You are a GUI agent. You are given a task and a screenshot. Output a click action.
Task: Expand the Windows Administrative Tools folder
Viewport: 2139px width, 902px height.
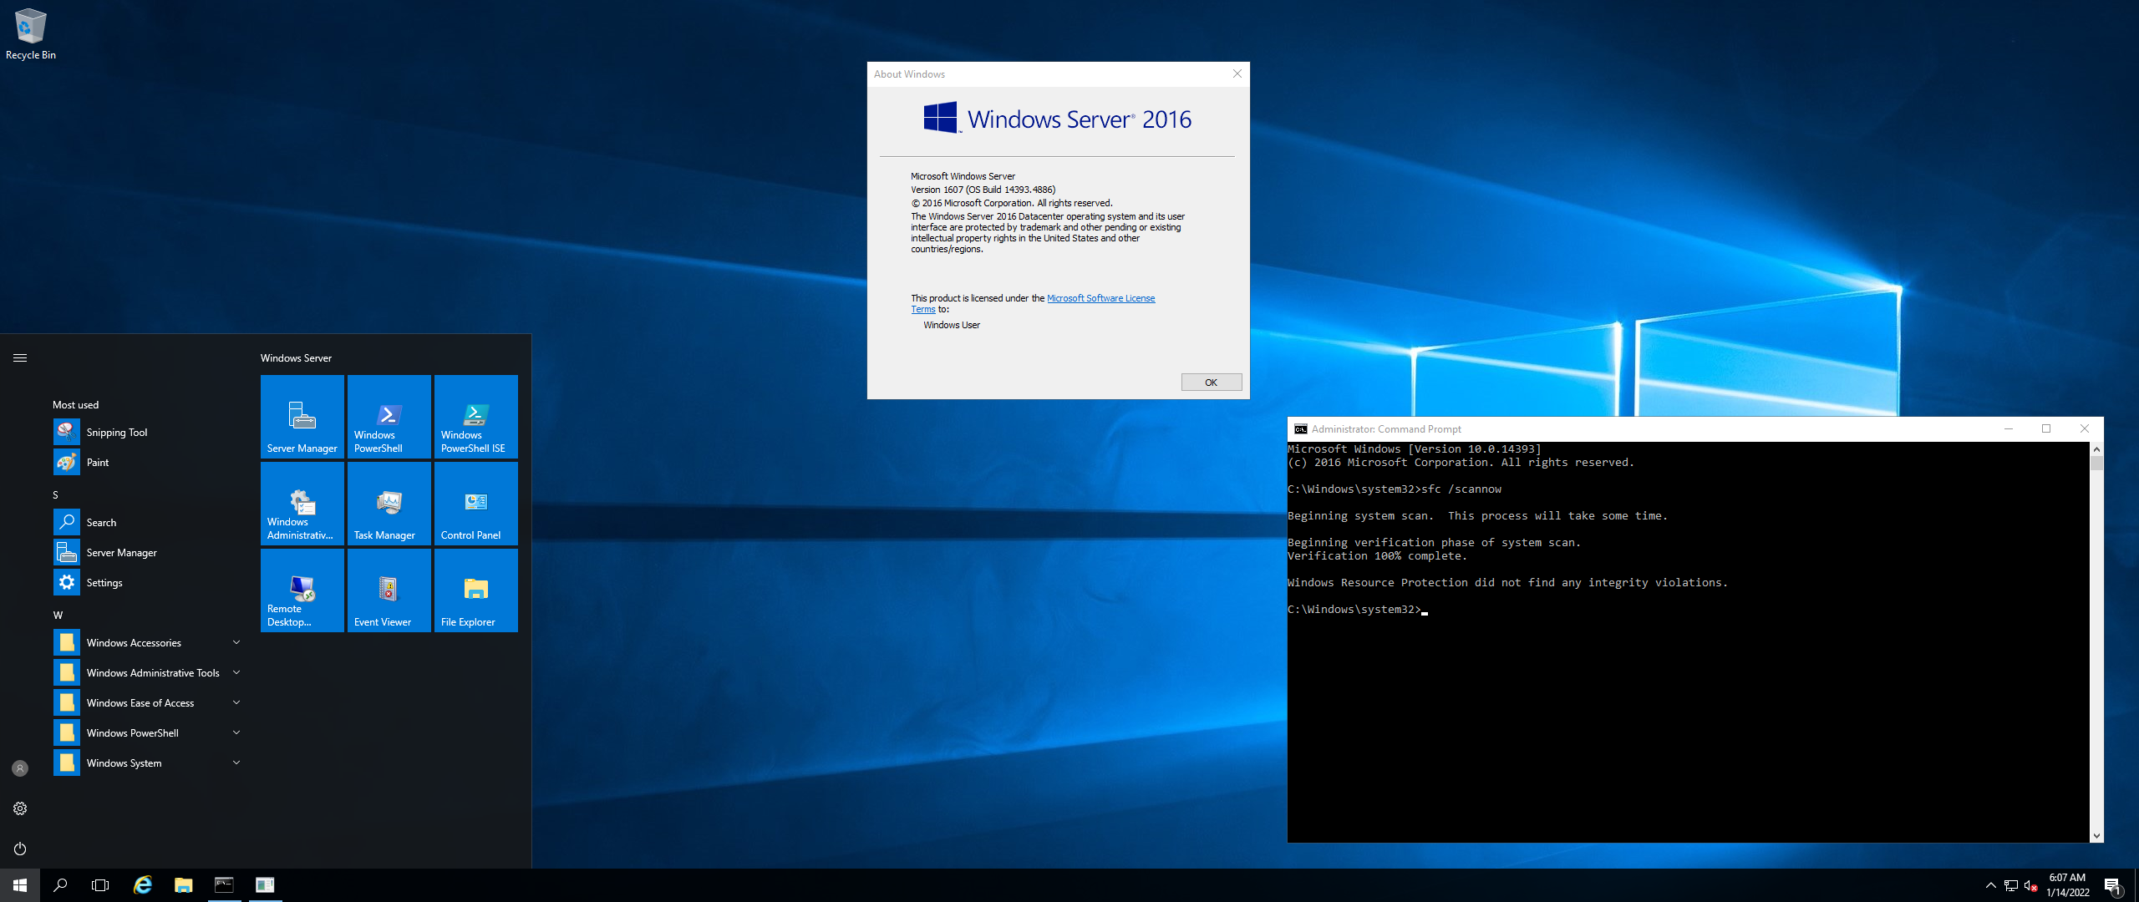147,672
